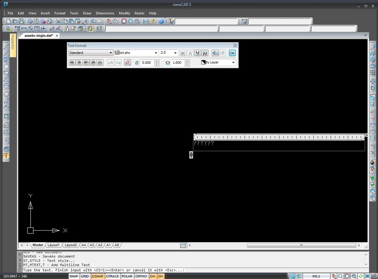The image size is (378, 279).
Task: Open the Help question mark icon
Action: (161, 21)
